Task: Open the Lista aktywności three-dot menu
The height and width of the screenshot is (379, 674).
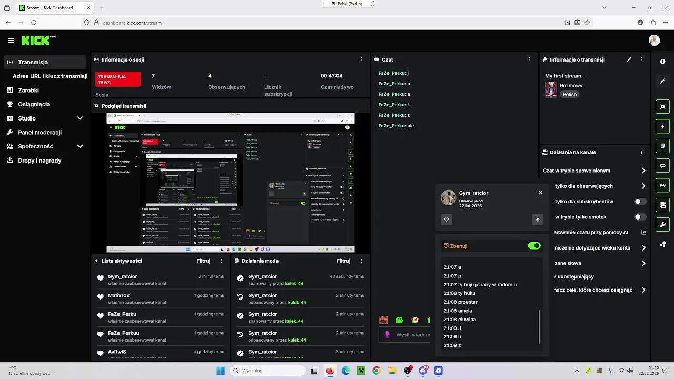Action: click(x=221, y=261)
